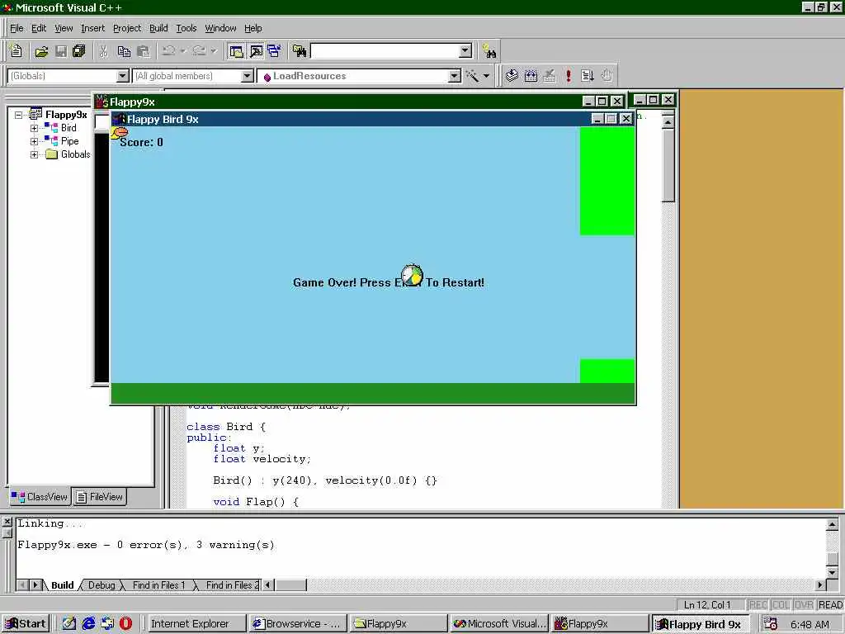Image resolution: width=845 pixels, height=634 pixels.
Task: Open the Window menu
Action: click(220, 28)
